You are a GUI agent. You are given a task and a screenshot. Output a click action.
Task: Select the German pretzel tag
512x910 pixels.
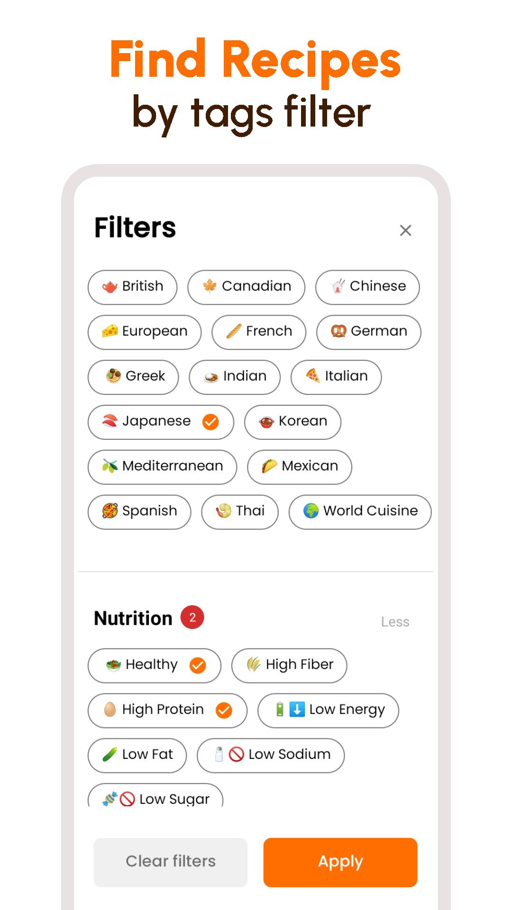(369, 332)
